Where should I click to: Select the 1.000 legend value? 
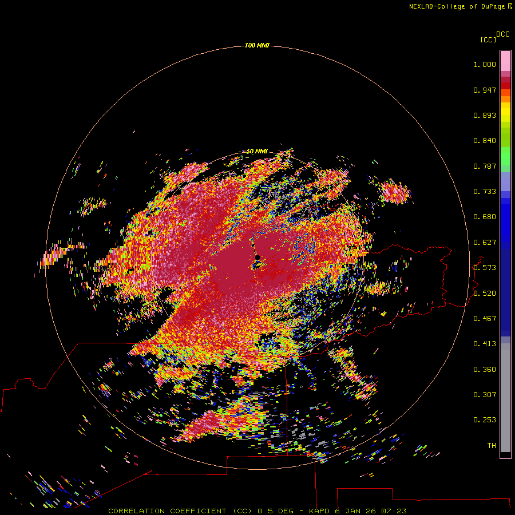click(485, 64)
